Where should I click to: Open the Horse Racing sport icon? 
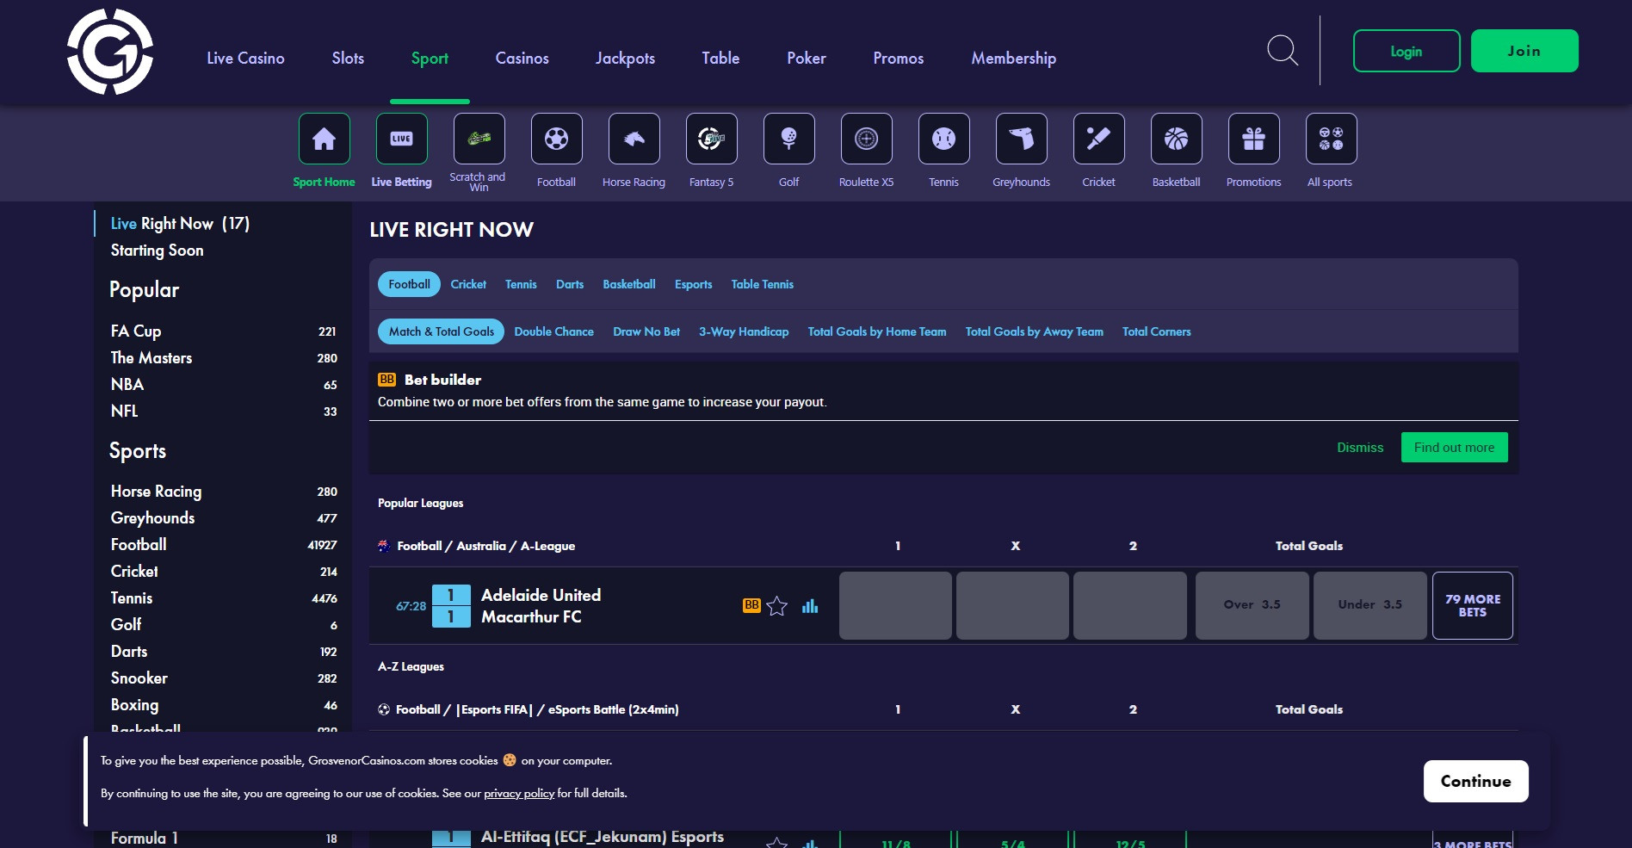[x=634, y=139]
